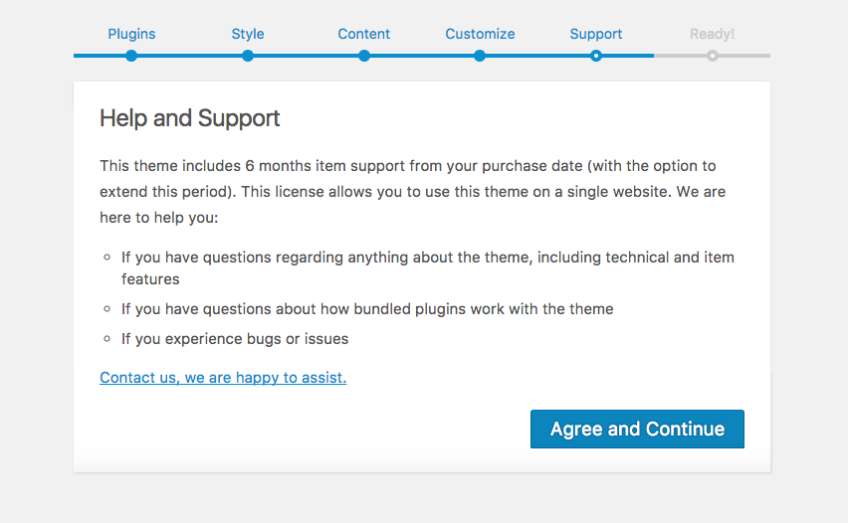Select the Customize step label
Image resolution: width=848 pixels, height=523 pixels.
[x=480, y=34]
